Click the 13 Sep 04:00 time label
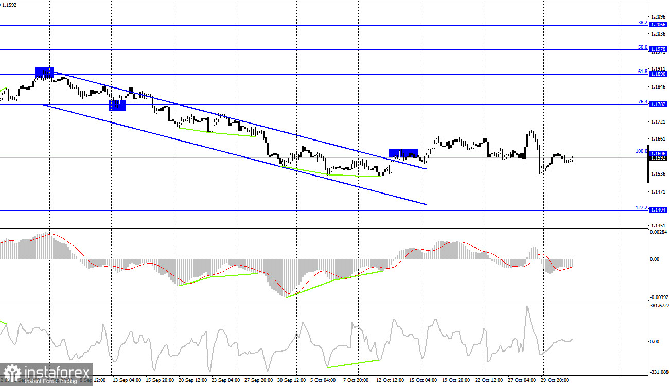Image resolution: width=669 pixels, height=386 pixels. [127, 380]
